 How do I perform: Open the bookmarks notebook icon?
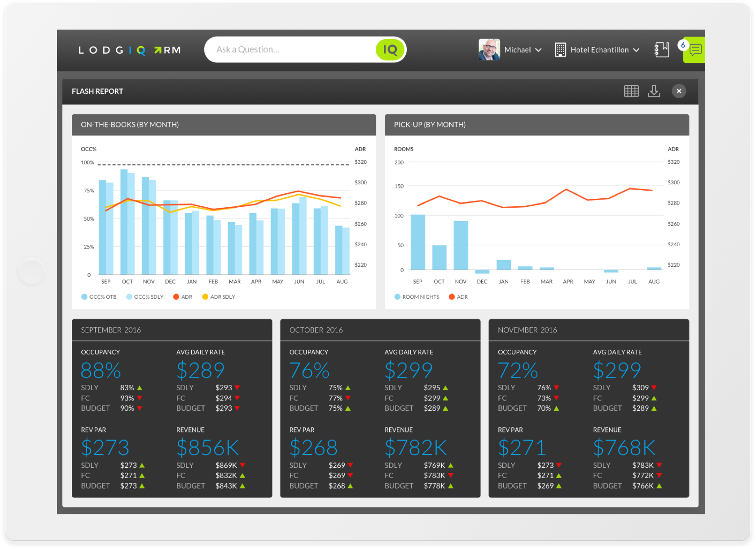(661, 49)
